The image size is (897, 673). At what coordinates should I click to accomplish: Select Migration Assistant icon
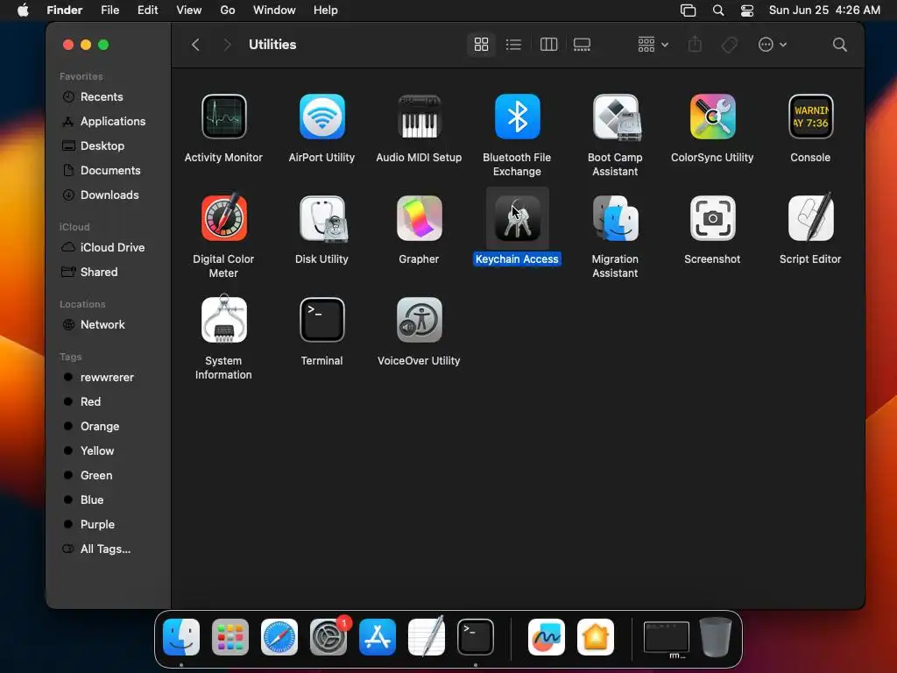[616, 218]
